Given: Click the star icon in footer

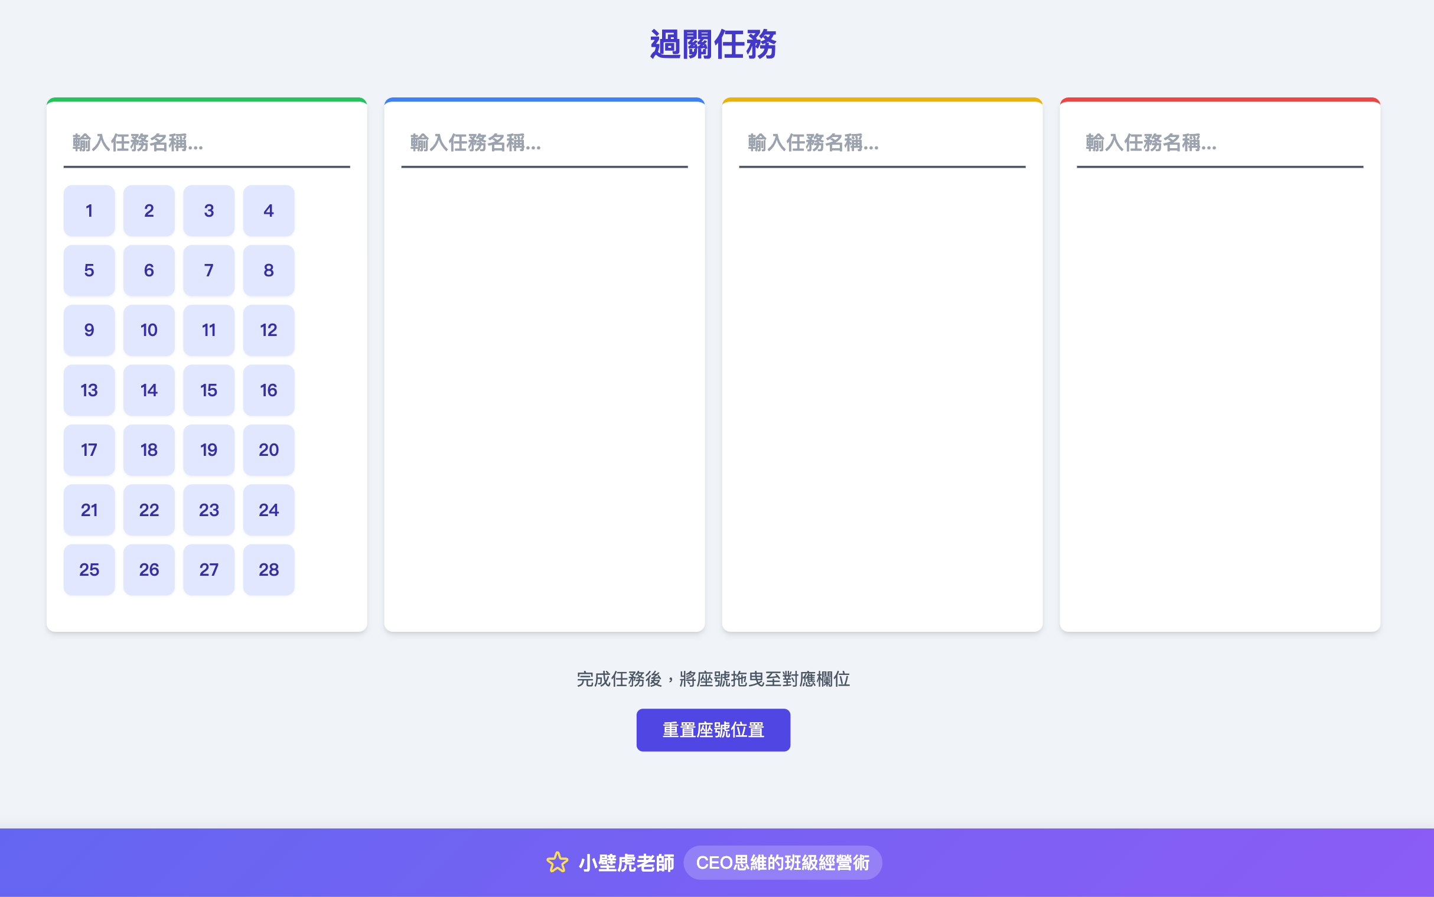Looking at the screenshot, I should click(x=556, y=862).
